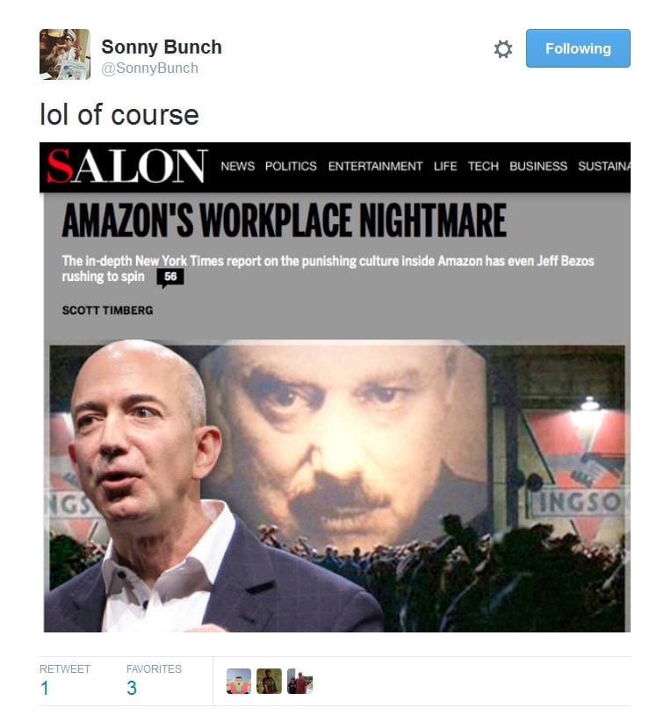View the retweet count
This screenshot has height=715, width=664.
(45, 688)
